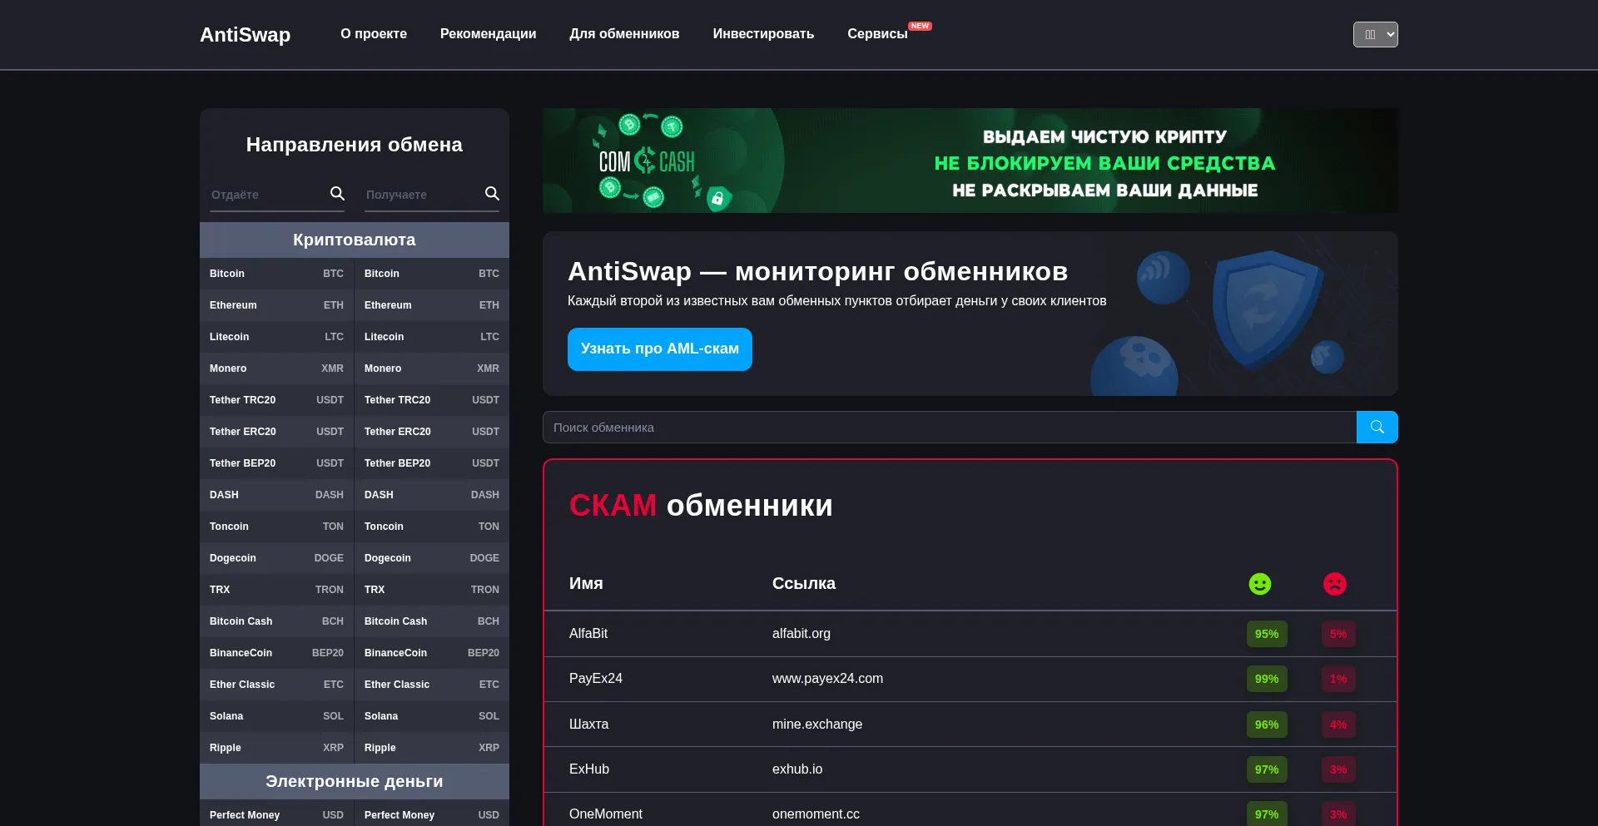Collapse the Криптовалюта section header

coord(354,240)
